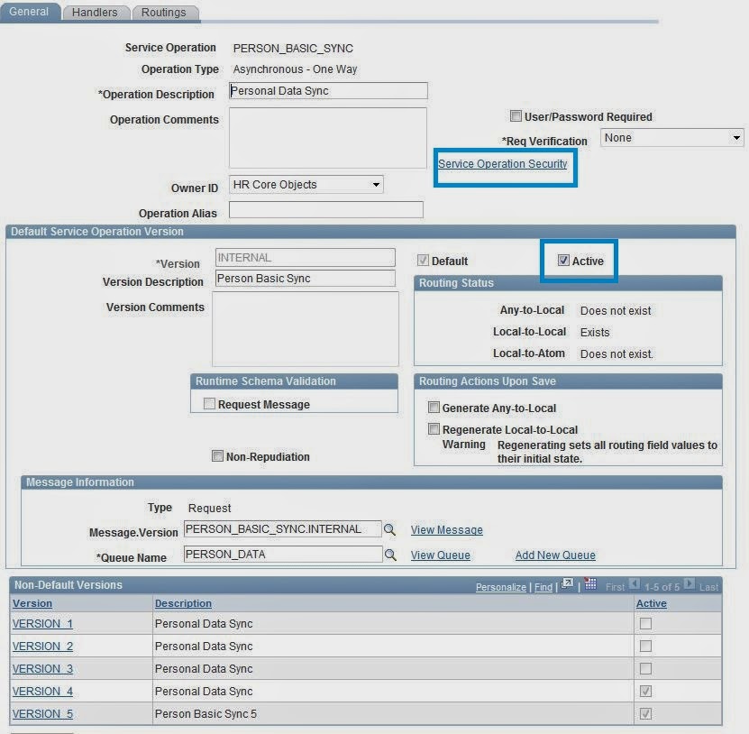
Task: Open the Req Verification dropdown
Action: pyautogui.click(x=736, y=137)
